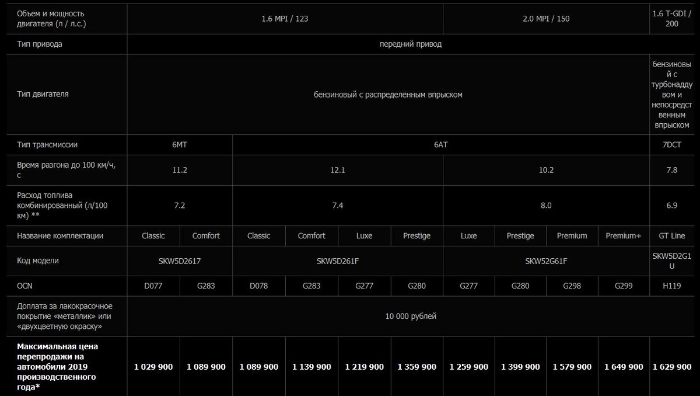The width and height of the screenshot is (700, 396).
Task: Select the Prestige trim priced 1 359 900
Action: [416, 236]
